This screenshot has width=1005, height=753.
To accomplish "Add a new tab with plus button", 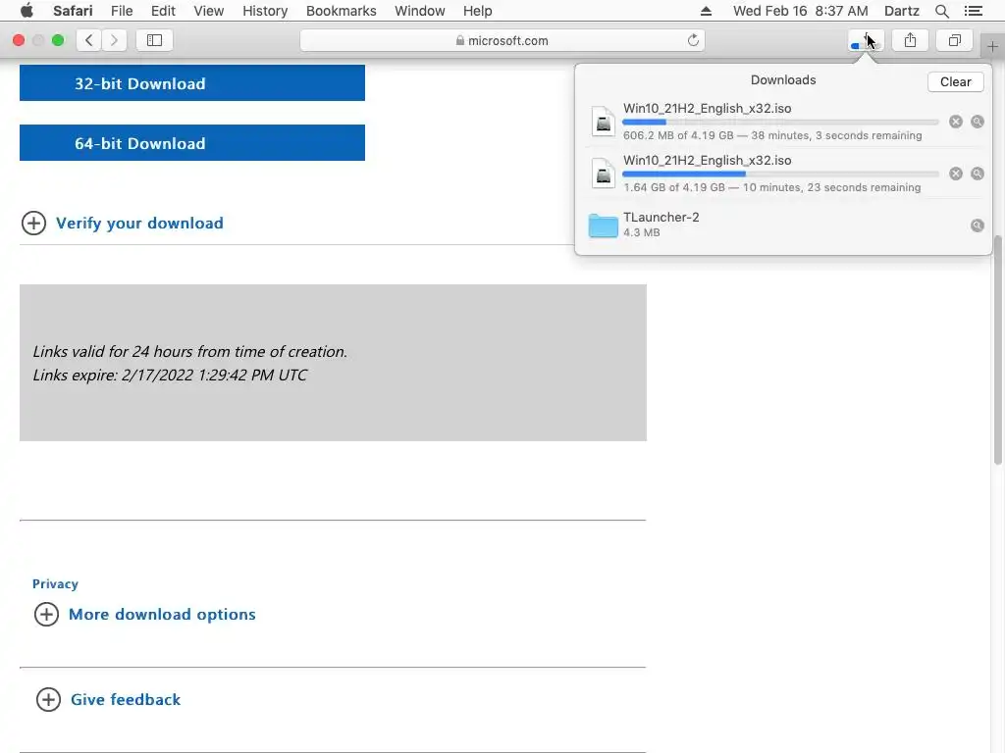I will [992, 46].
